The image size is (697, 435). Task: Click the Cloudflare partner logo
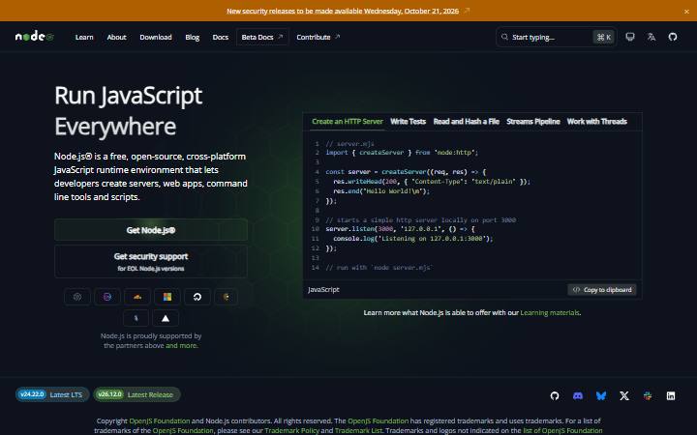tap(137, 297)
